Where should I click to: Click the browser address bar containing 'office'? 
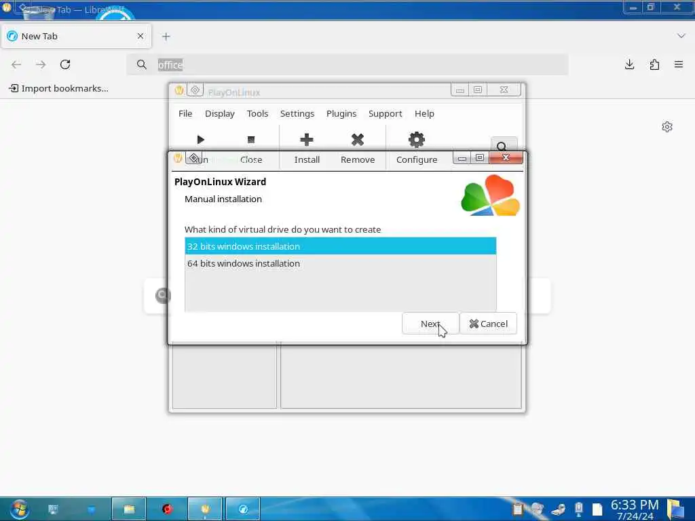tap(347, 64)
